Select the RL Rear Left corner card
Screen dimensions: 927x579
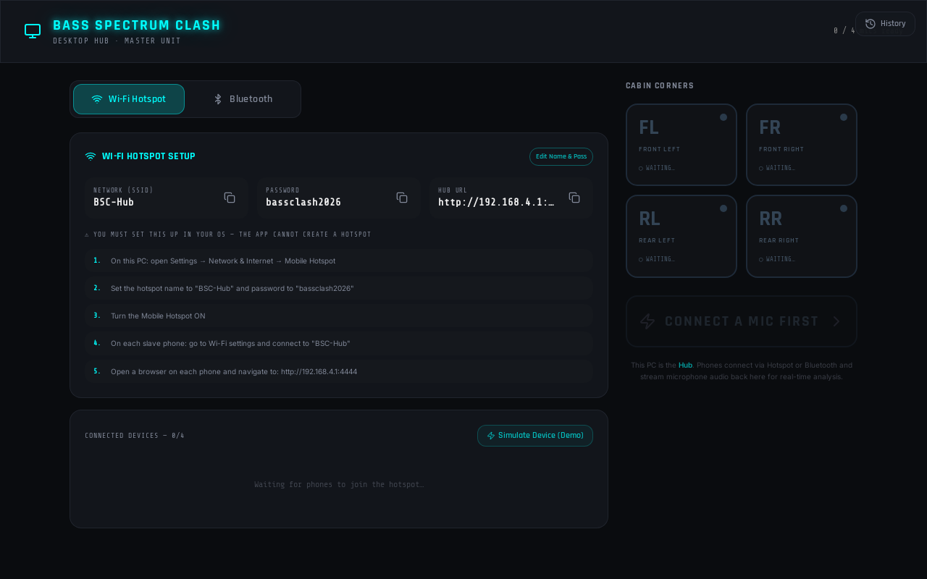(681, 236)
